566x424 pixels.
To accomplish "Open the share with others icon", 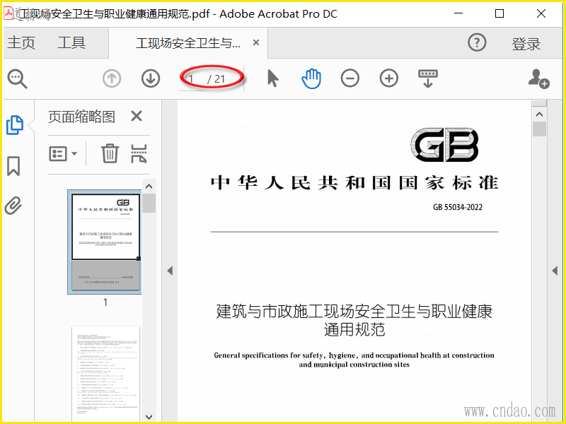I will click(x=538, y=78).
